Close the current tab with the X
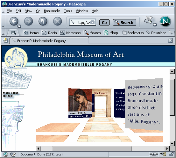The height and width of the screenshot is (158, 176). click(x=170, y=40)
